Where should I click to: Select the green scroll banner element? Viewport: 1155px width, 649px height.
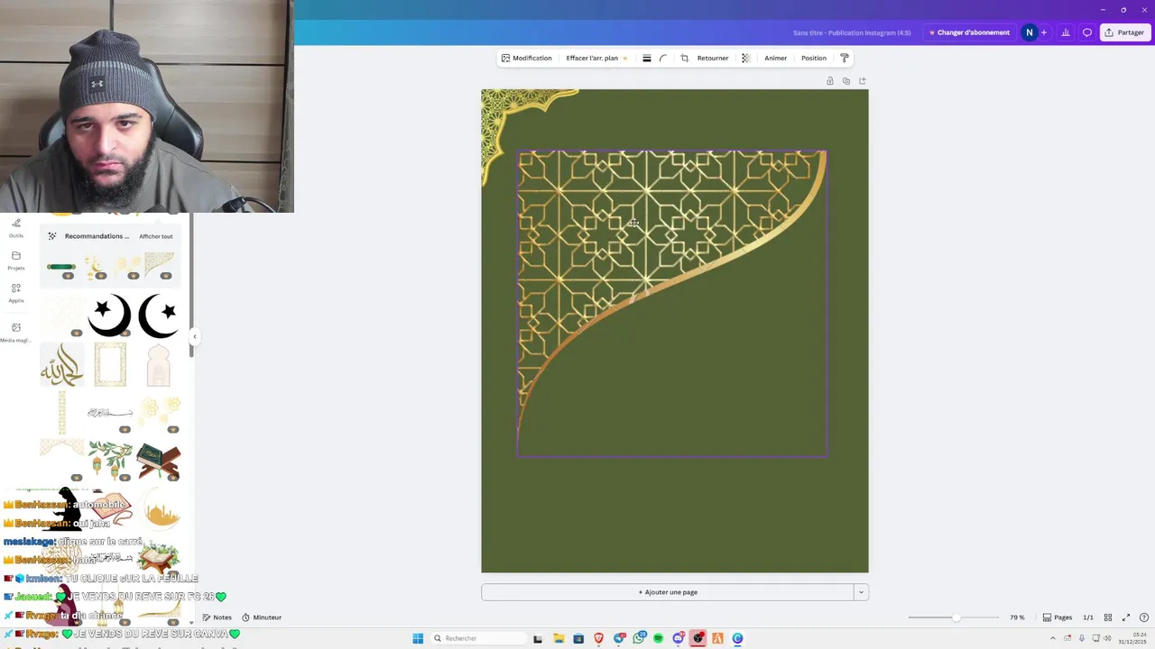click(61, 267)
